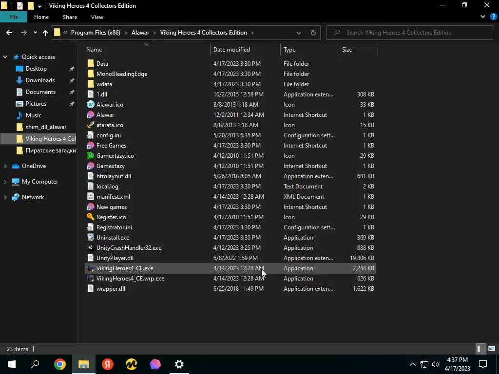The width and height of the screenshot is (499, 374).
Task: Open the Settings gear on the taskbar
Action: coord(179,364)
